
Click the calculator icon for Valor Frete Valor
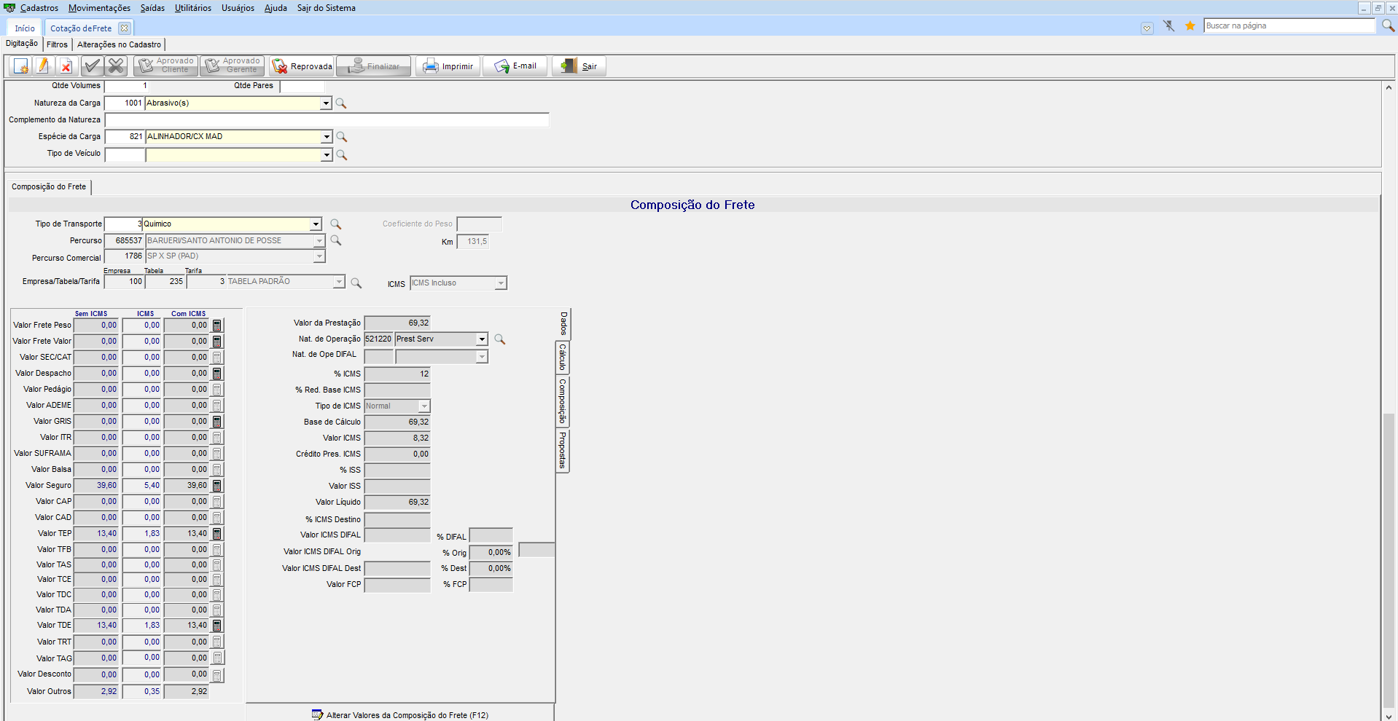[217, 342]
